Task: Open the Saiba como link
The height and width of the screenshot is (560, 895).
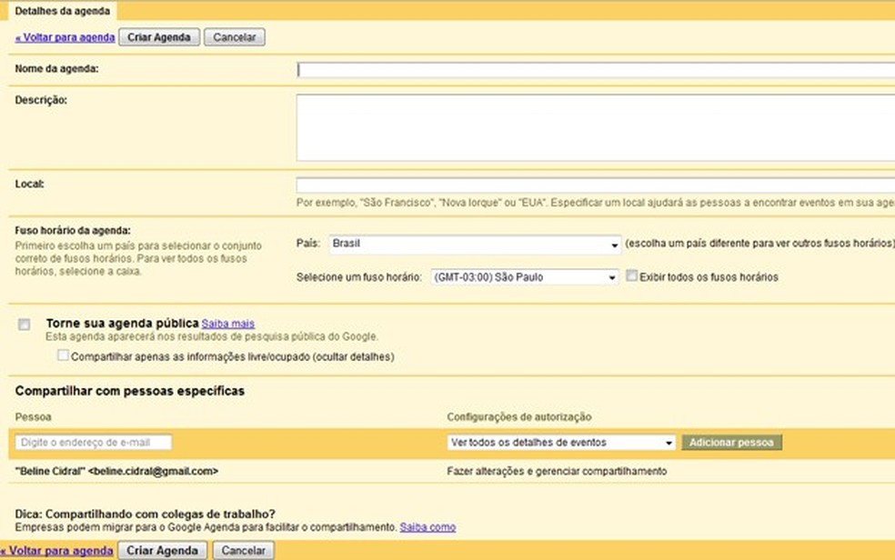Action: [x=427, y=527]
